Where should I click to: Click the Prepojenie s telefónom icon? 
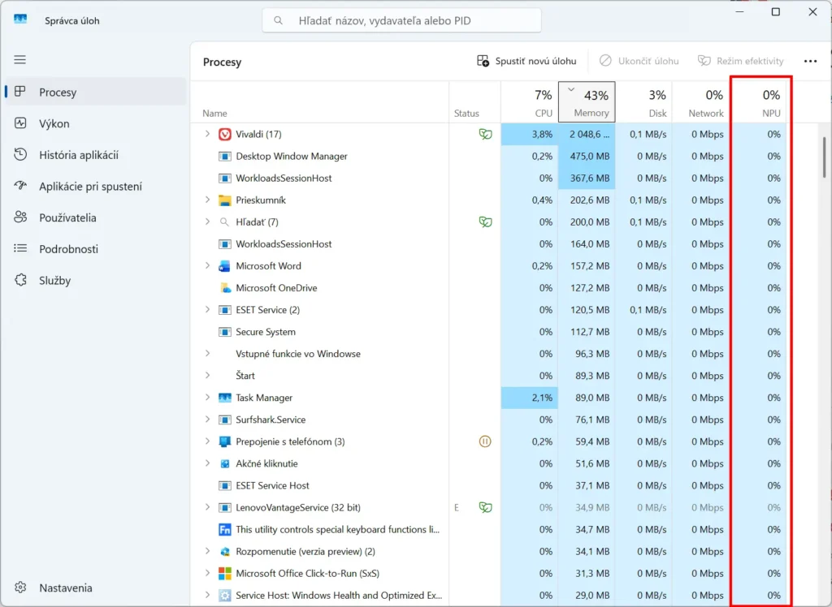pyautogui.click(x=225, y=441)
